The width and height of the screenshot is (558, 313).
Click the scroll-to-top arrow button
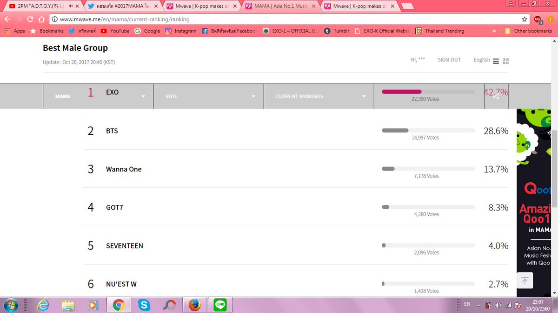point(525,281)
